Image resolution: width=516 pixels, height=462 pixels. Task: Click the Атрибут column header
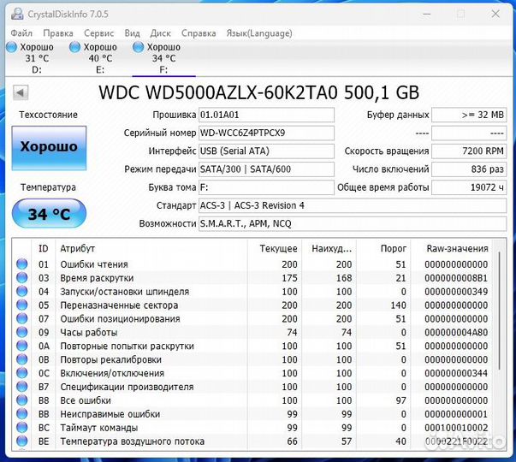click(151, 248)
